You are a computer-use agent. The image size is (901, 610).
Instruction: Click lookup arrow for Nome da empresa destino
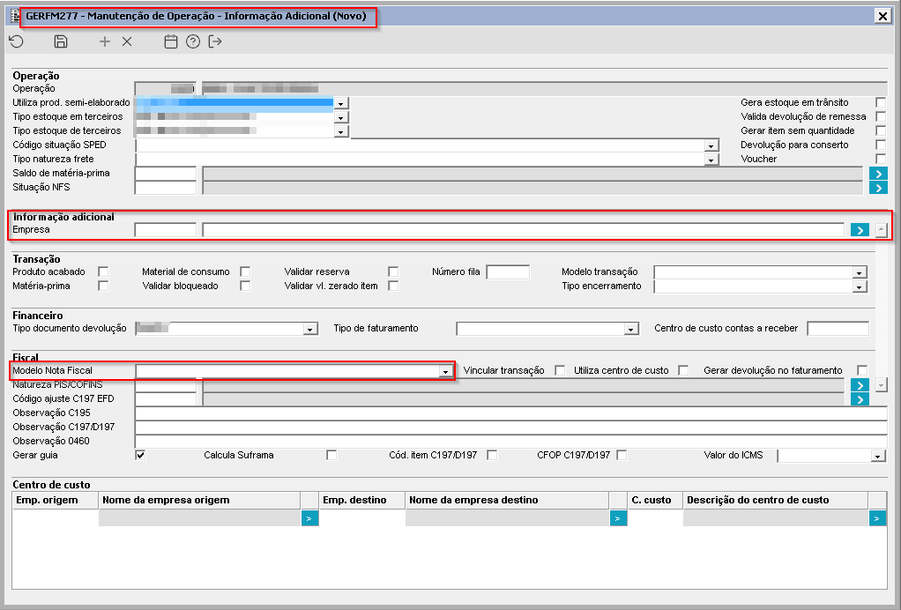click(618, 518)
